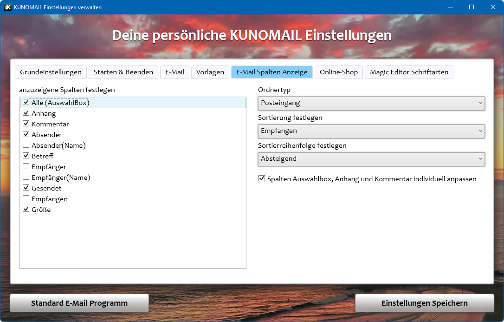This screenshot has height=322, width=504.
Task: Close the KUNOMAIL Einstellungen window
Action: [493, 7]
